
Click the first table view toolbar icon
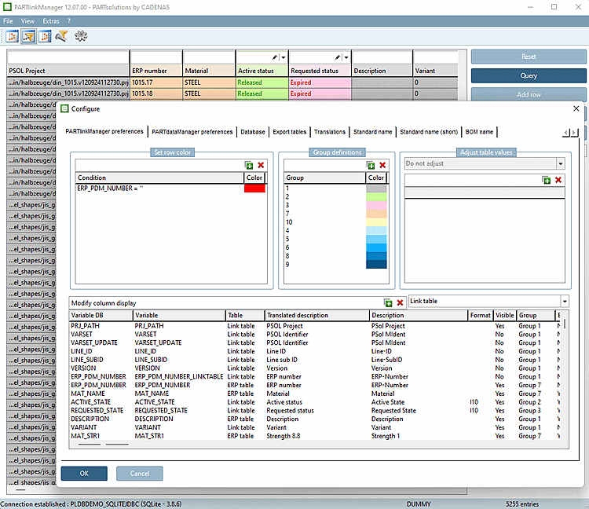pyautogui.click(x=12, y=36)
